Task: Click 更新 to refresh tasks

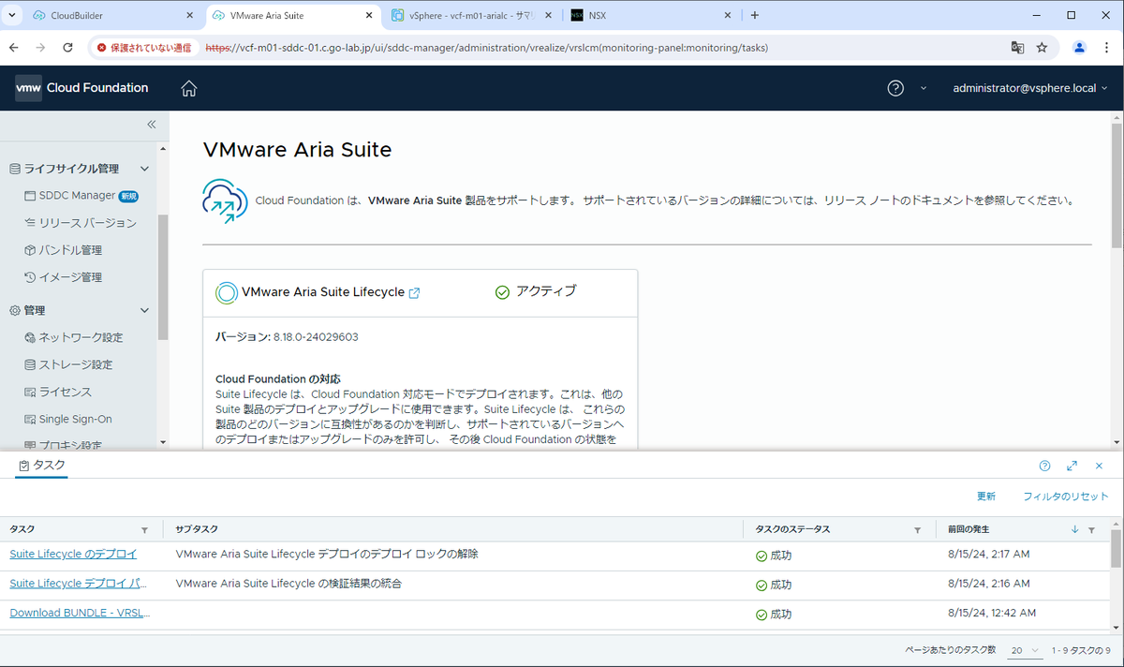Action: 986,497
